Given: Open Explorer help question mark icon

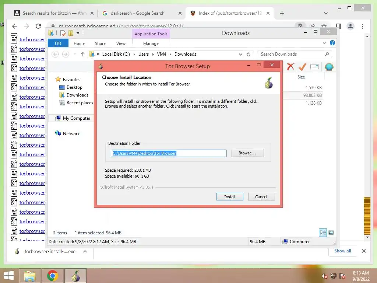Looking at the screenshot, I should coord(332,43).
